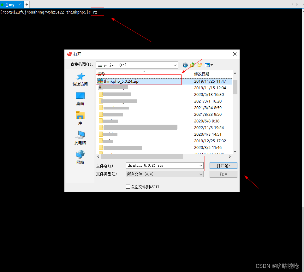
Task: Click the 取消 button
Action: point(223,174)
